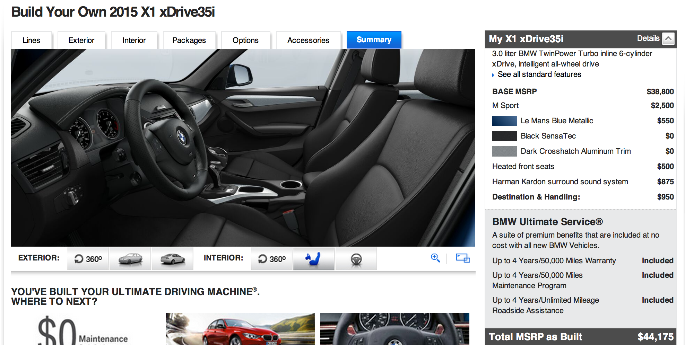685x345 pixels.
Task: Go to the Packages tab
Action: pyautogui.click(x=189, y=40)
